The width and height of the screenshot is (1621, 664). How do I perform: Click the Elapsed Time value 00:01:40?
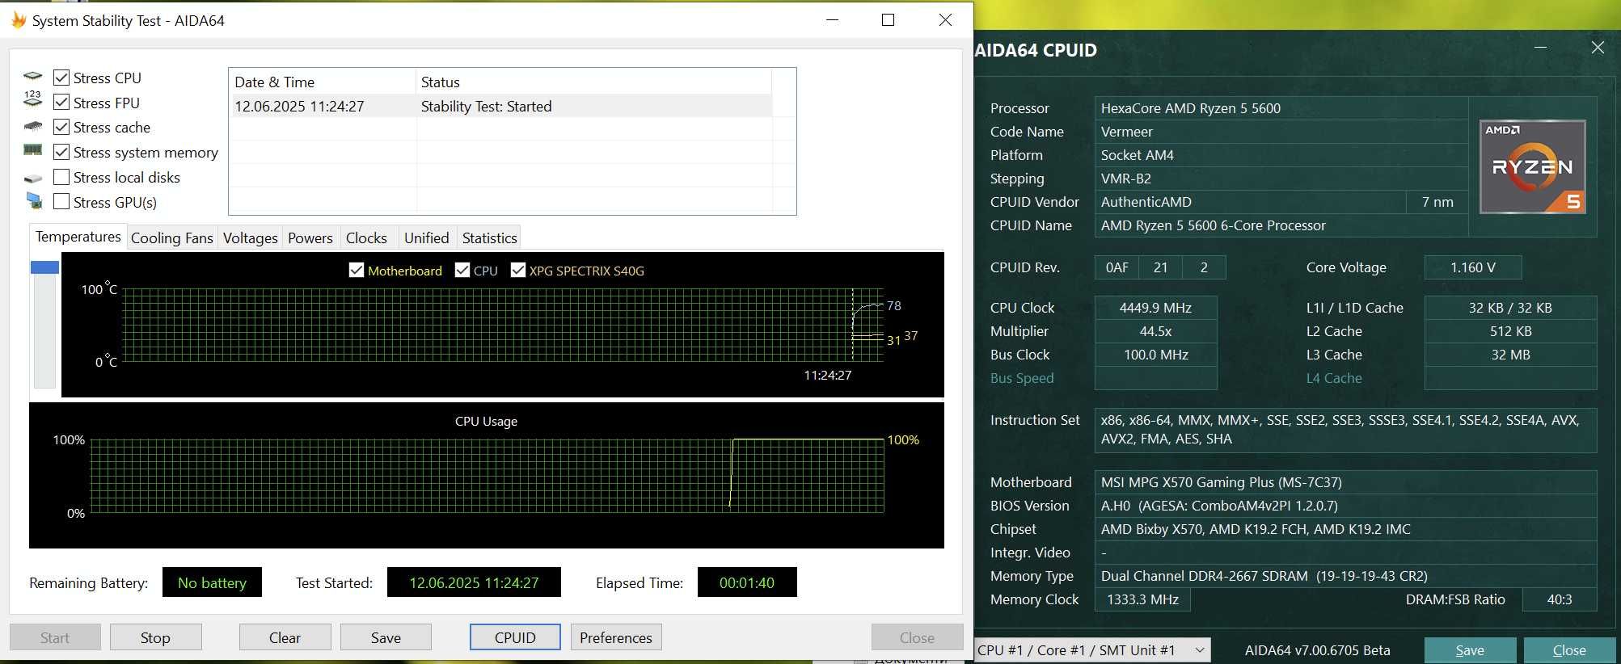pyautogui.click(x=747, y=582)
